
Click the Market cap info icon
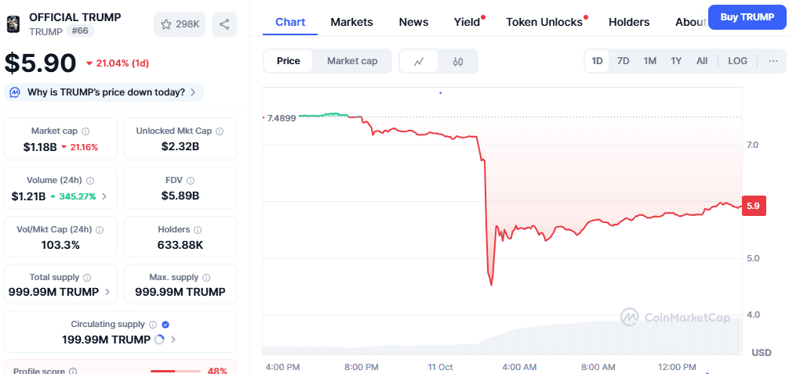click(x=85, y=131)
